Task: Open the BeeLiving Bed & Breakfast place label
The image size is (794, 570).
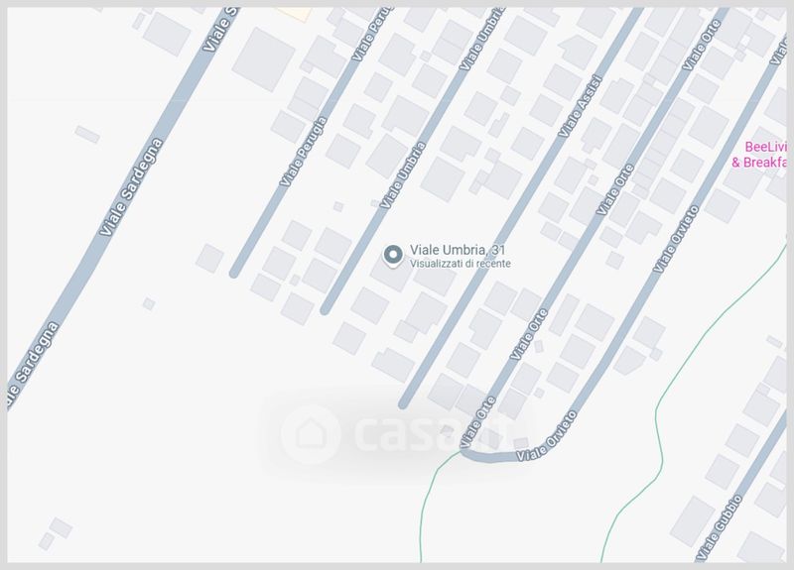Action: [759, 155]
